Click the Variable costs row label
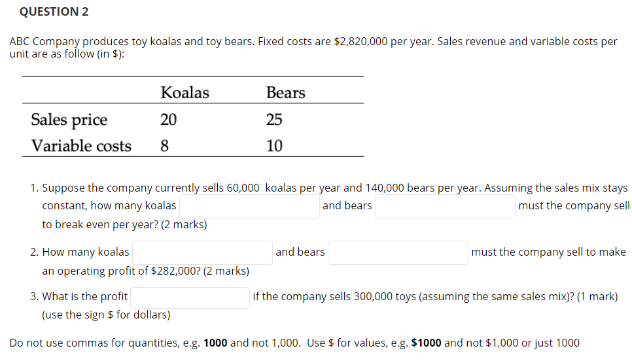This screenshot has width=632, height=361. point(81,146)
